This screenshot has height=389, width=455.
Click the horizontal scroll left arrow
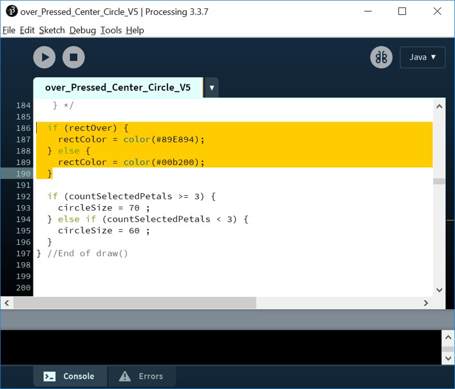pyautogui.click(x=6, y=303)
